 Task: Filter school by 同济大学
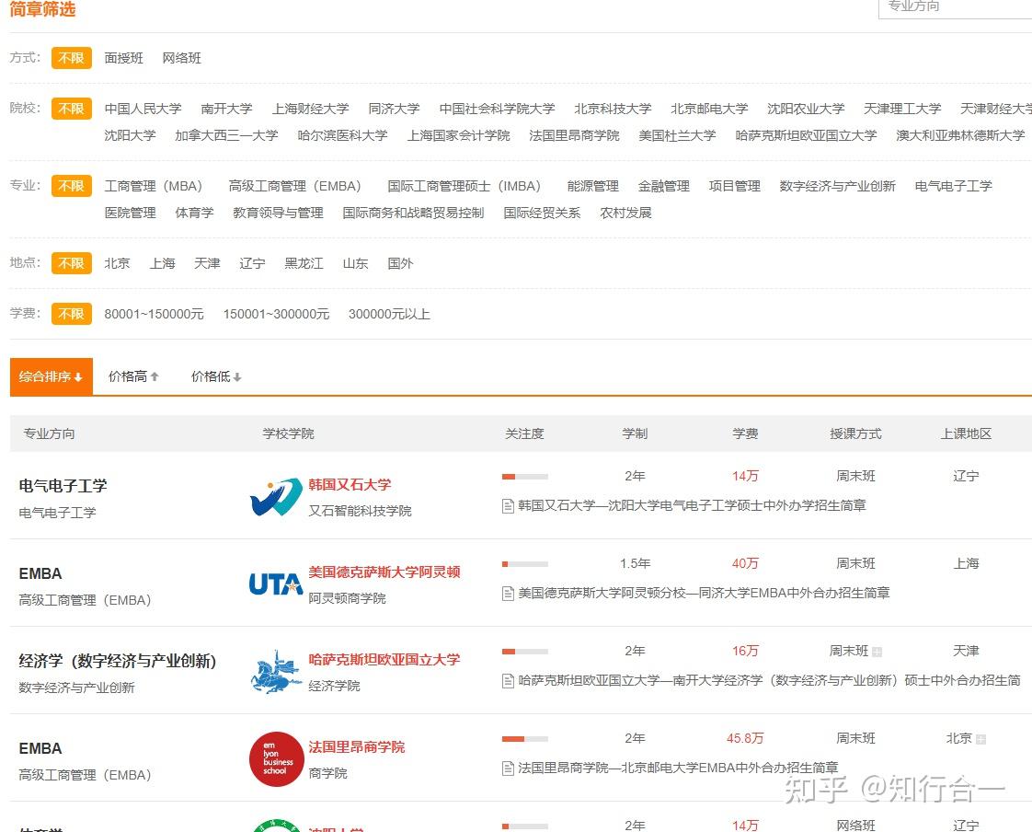coord(395,109)
